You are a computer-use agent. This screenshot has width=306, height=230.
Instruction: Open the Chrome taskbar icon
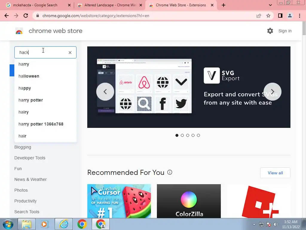(x=82, y=224)
